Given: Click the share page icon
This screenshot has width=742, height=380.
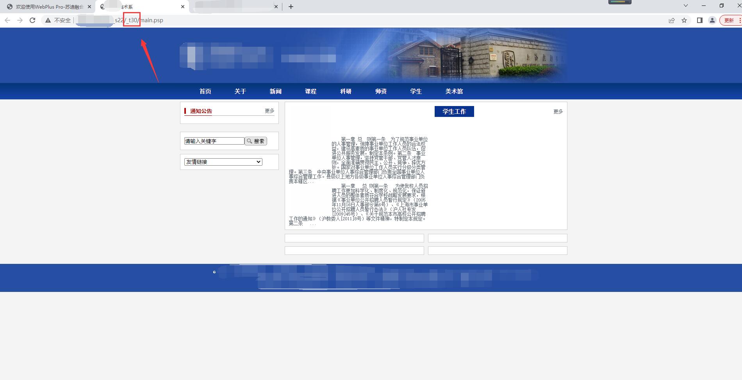Looking at the screenshot, I should pos(672,20).
